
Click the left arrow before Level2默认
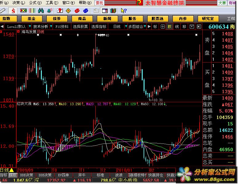tap(2, 27)
